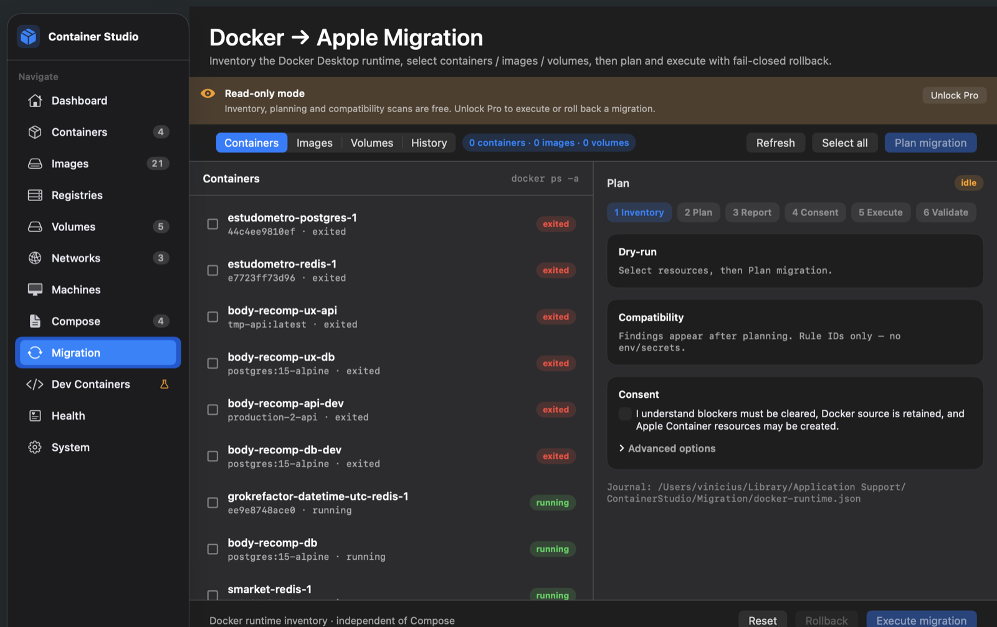Switch to the Images tab
997x627 pixels.
pos(315,143)
